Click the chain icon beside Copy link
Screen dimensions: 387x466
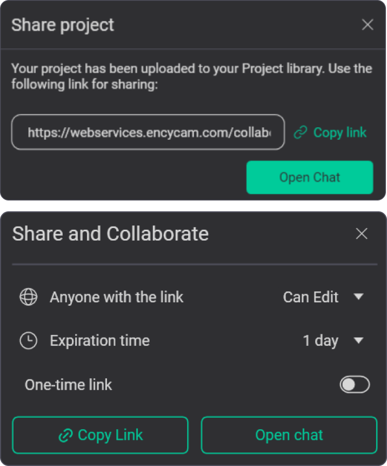[301, 132]
